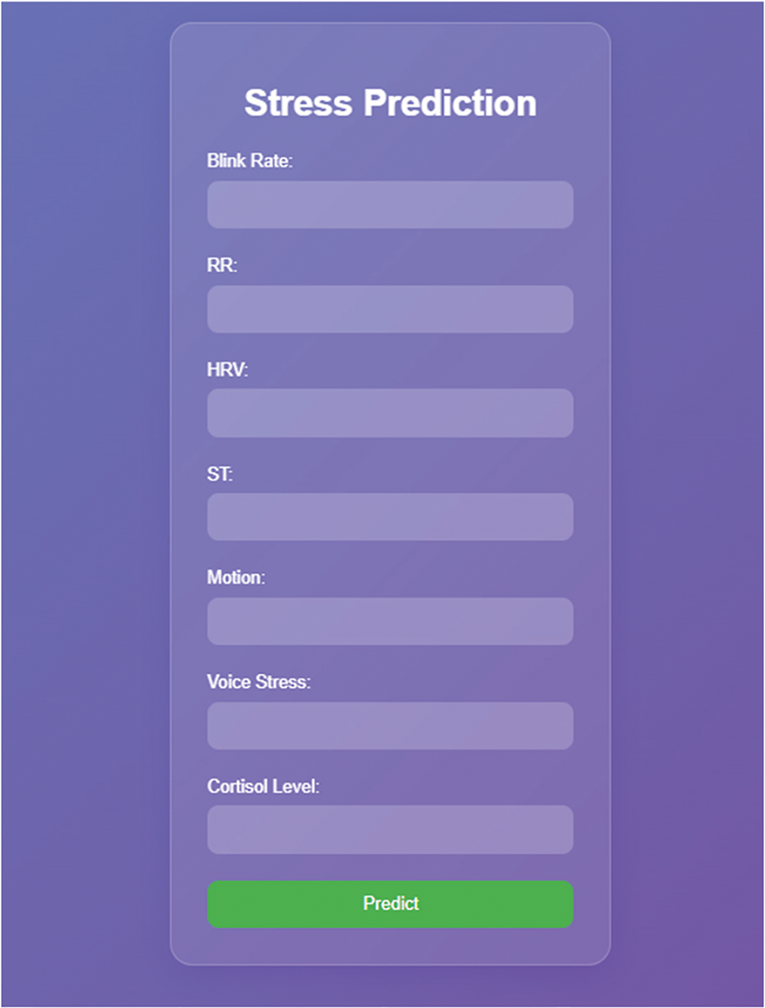Focus the RR text box
765x1008 pixels.
[390, 309]
